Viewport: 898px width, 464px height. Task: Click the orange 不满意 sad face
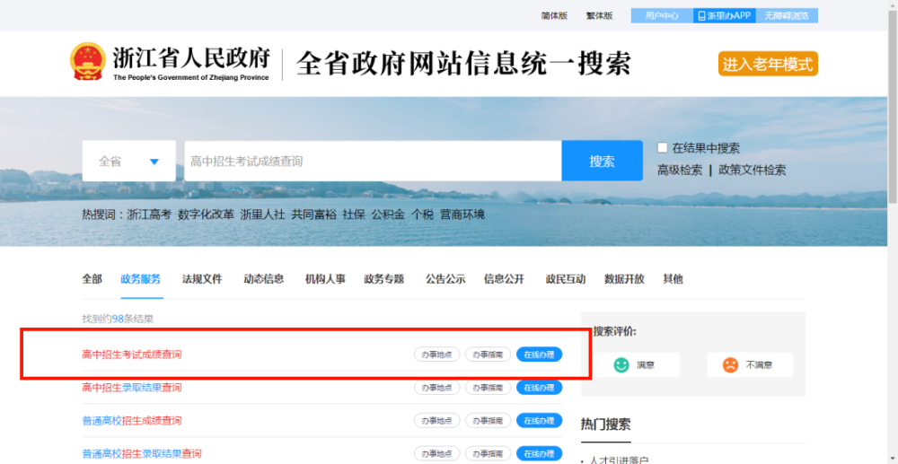click(729, 365)
